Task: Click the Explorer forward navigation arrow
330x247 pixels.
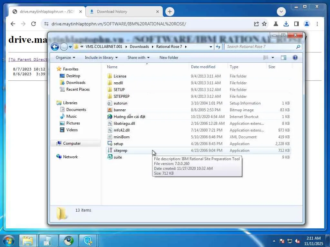Action: click(x=64, y=47)
